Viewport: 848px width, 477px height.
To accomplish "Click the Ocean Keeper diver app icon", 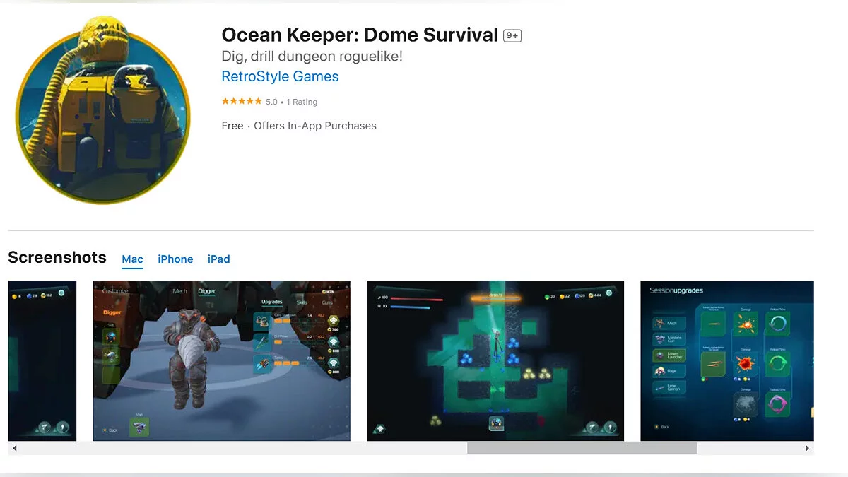I will pos(103,110).
